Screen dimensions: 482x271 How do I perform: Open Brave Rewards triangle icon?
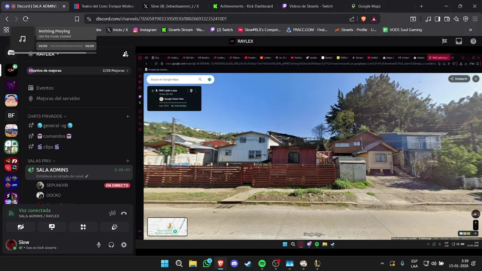(x=374, y=19)
